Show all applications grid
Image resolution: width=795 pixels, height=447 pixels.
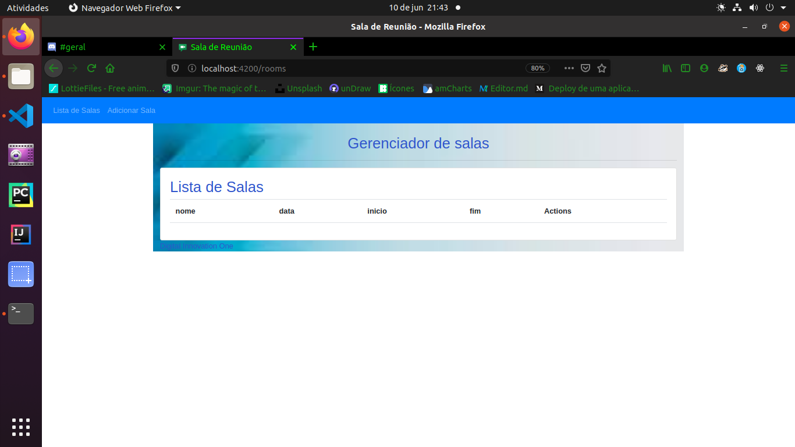21,427
